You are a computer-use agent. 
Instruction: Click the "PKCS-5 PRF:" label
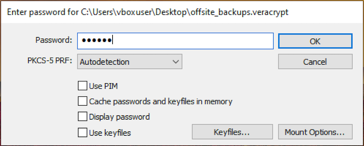pos(49,62)
